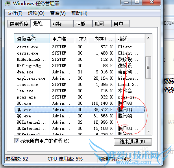Screen dimensions: 174x168
Task: Open the 帮助(H) menu
Action: [x=79, y=13]
